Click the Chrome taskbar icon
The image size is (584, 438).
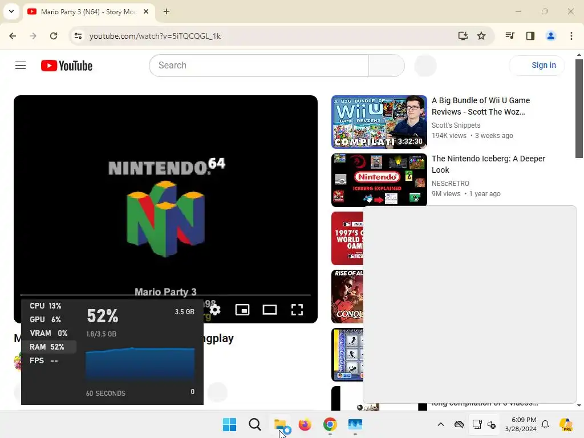(x=330, y=424)
